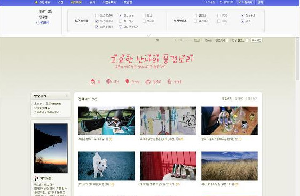Enable the 즐겨찾기 checkbox
The image size is (300, 196).
tap(195, 21)
